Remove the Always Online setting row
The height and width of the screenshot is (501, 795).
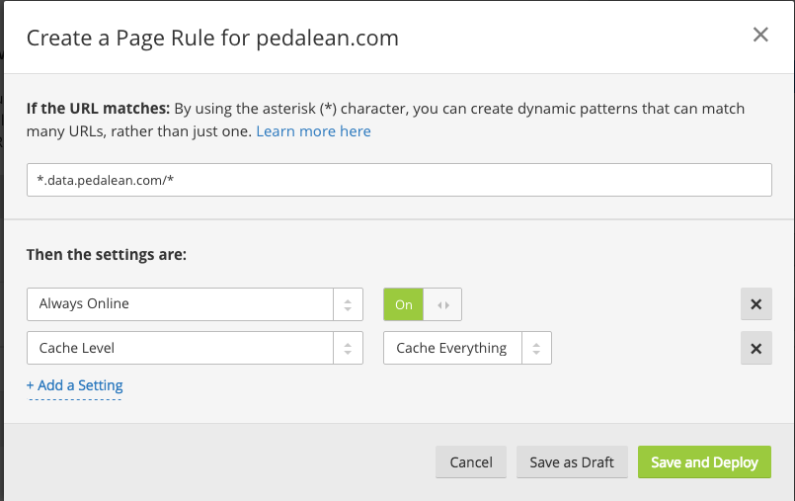pos(755,304)
